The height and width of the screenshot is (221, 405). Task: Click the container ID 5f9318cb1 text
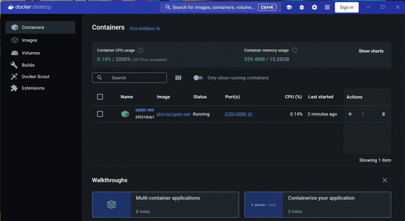coord(145,117)
